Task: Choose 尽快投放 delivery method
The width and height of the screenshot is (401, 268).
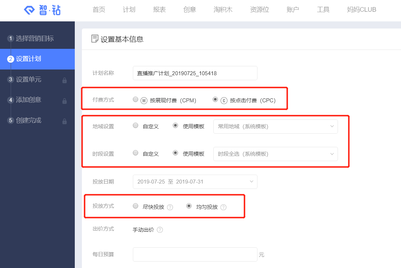Action: coord(135,206)
